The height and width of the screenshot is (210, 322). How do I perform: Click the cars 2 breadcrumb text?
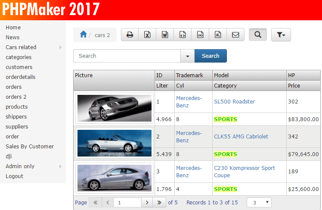102,35
